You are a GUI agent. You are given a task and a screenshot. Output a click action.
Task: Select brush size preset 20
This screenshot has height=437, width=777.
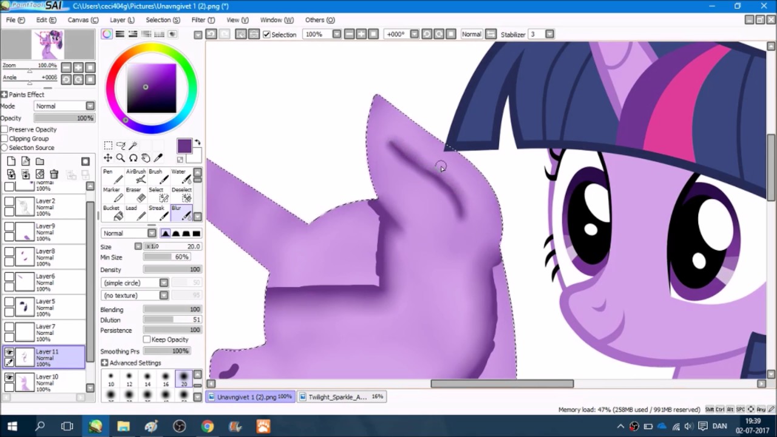[183, 380]
